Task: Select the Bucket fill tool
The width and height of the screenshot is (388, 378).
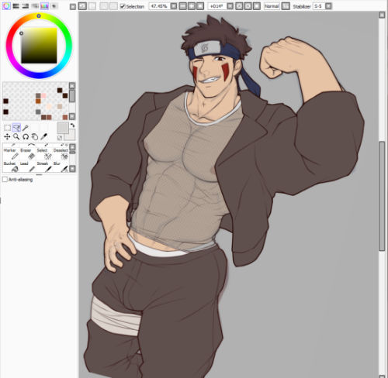Action: click(x=11, y=167)
